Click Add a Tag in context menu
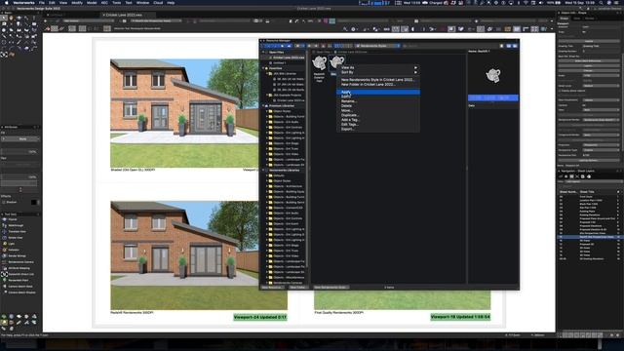The width and height of the screenshot is (624, 351). coord(378,120)
